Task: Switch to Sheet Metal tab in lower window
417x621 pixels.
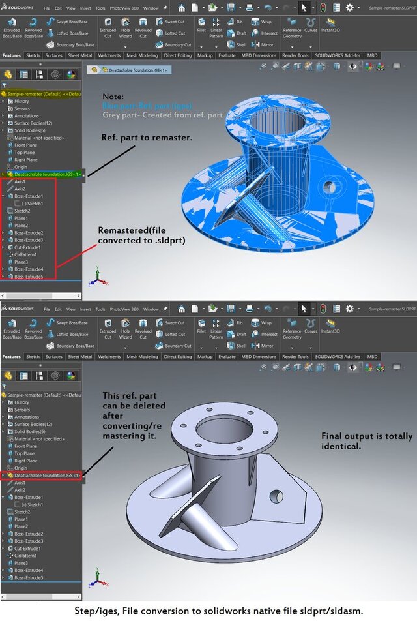Action: (x=80, y=357)
